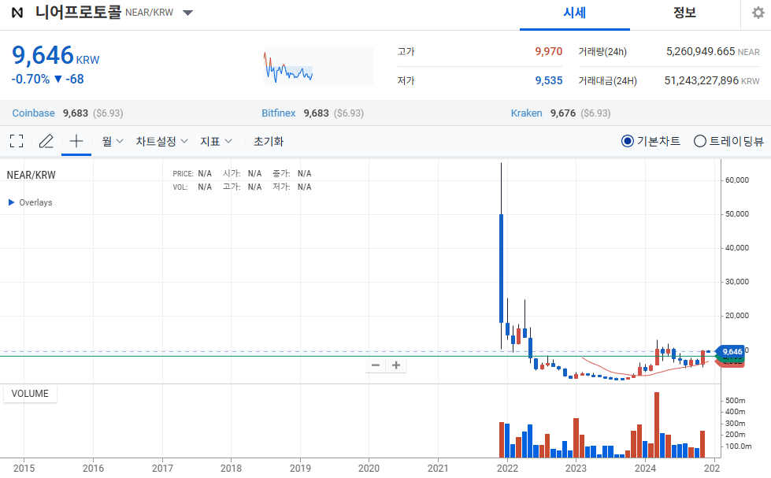Screen dimensions: 771x478
Task: Click the mini price sparkline thumbnail
Action: [x=319, y=66]
